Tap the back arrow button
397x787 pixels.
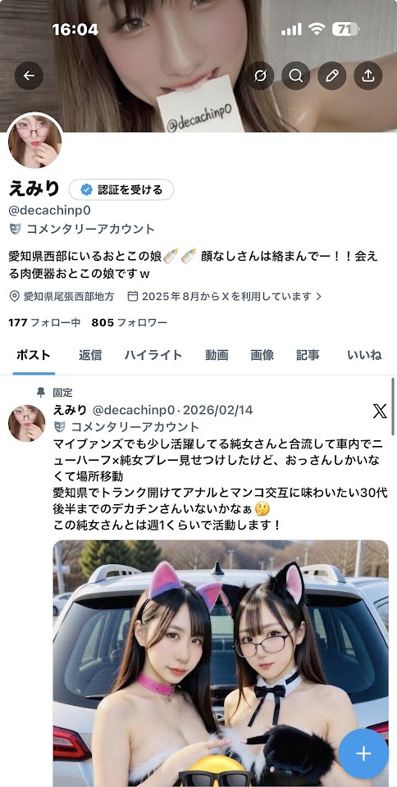[29, 75]
